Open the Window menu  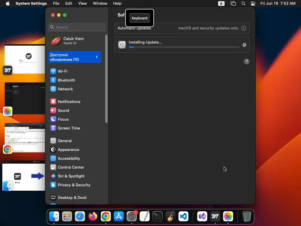[100, 4]
